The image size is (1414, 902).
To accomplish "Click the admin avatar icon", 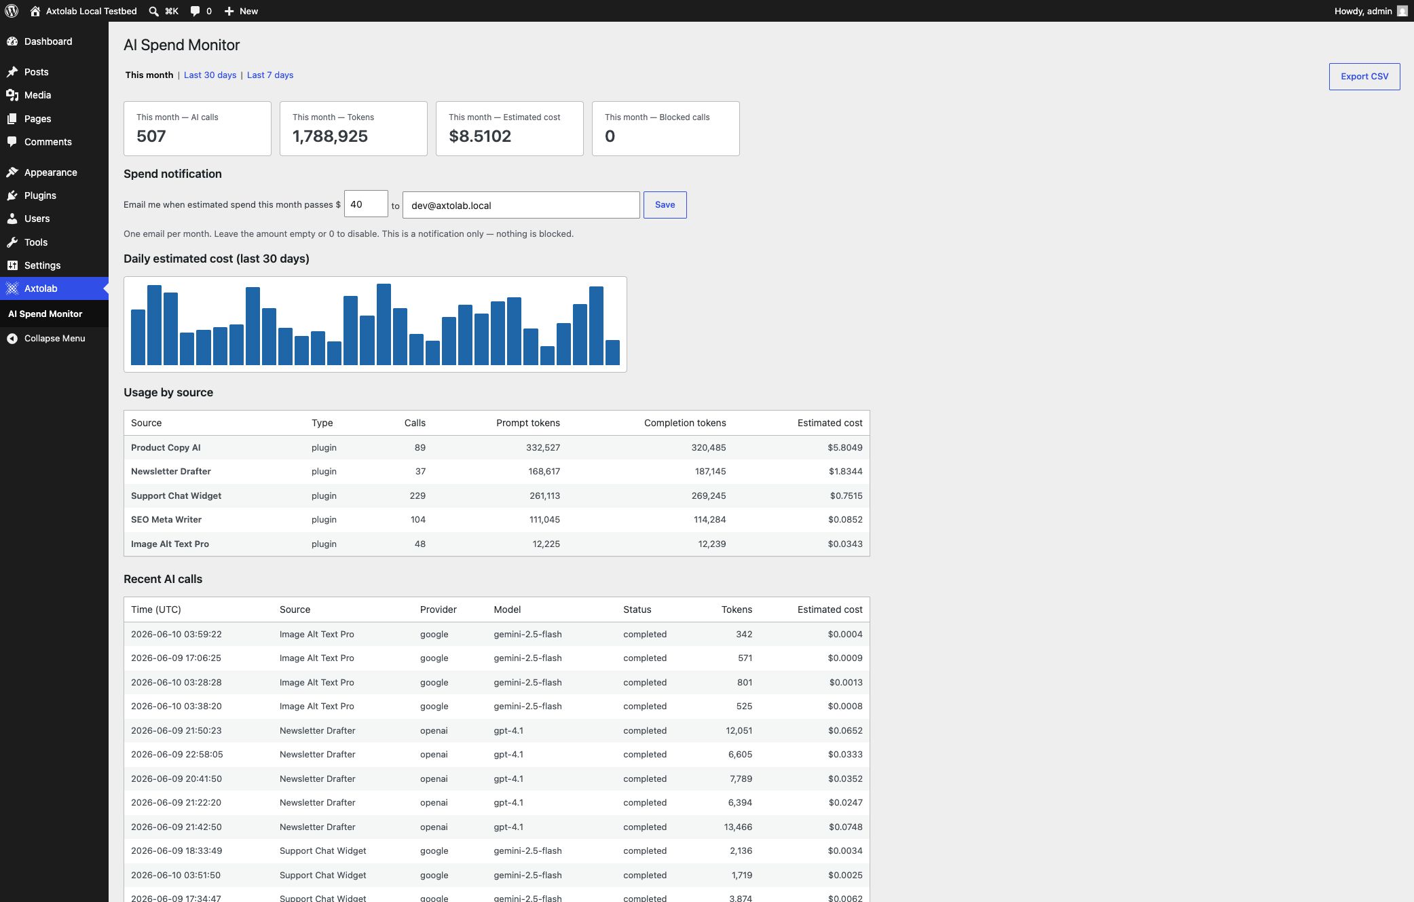I will 1402,11.
